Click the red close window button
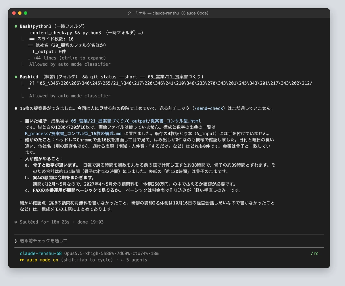The image size is (345, 286). pyautogui.click(x=14, y=13)
